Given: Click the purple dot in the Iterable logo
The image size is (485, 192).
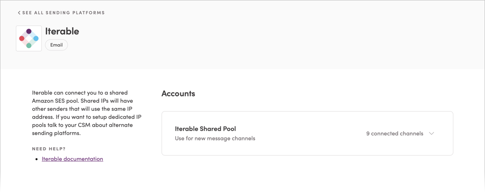Looking at the screenshot, I should [x=29, y=31].
